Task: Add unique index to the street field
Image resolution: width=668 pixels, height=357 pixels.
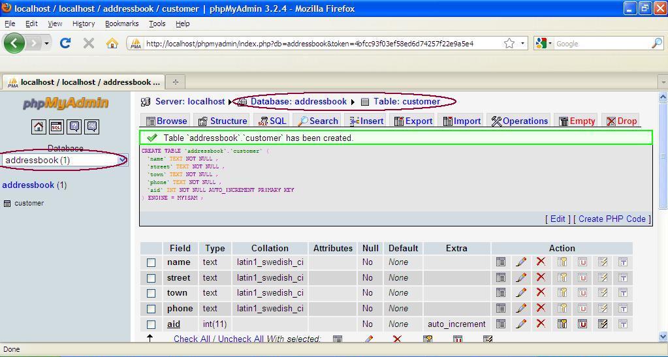Action: click(582, 278)
